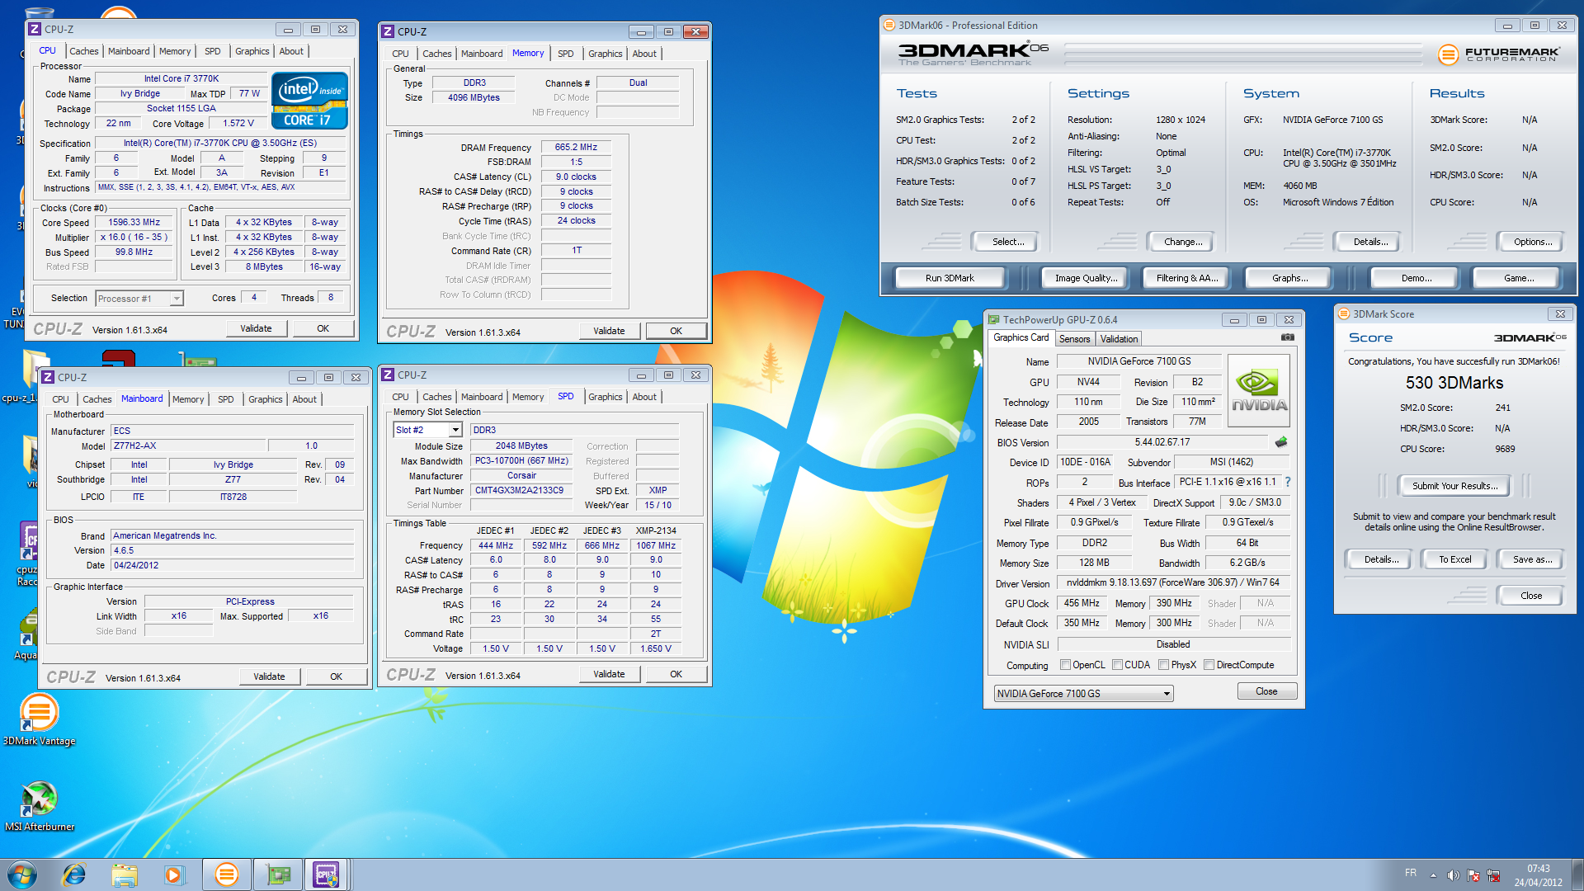The height and width of the screenshot is (891, 1584).
Task: Open the Action Center flag tray icon
Action: click(1473, 875)
